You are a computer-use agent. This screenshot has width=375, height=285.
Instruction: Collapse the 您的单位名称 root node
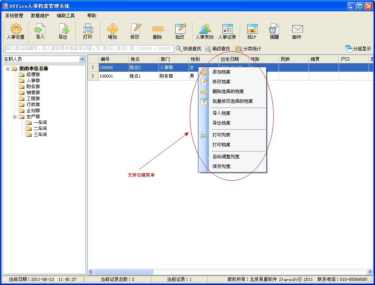[x=8, y=69]
